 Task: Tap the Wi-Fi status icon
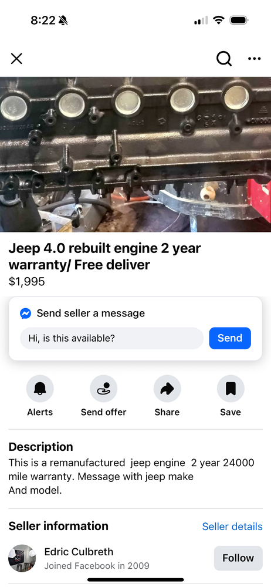click(218, 20)
